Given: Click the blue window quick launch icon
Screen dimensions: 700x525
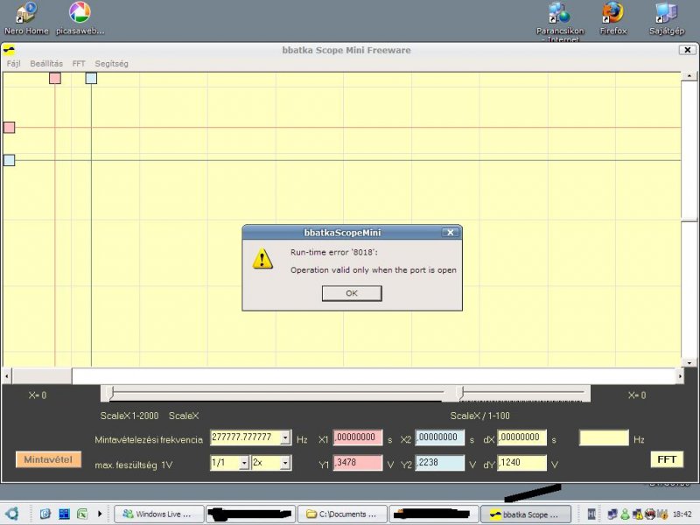Looking at the screenshot, I should point(64,514).
